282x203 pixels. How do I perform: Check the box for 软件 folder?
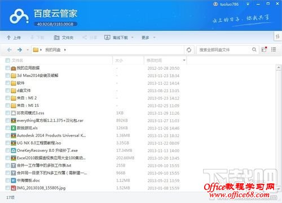pyautogui.click(x=7, y=83)
